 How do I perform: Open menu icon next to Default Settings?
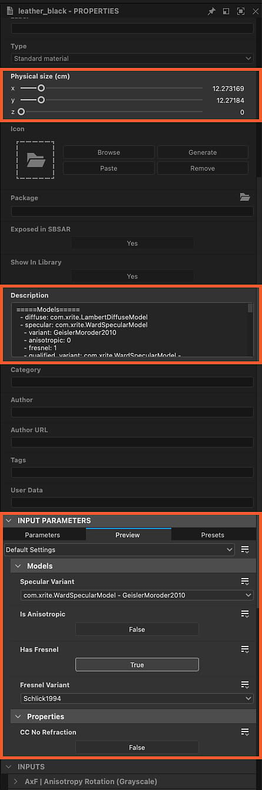pos(245,550)
